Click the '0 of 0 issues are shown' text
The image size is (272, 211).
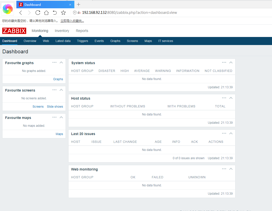tap(189, 158)
